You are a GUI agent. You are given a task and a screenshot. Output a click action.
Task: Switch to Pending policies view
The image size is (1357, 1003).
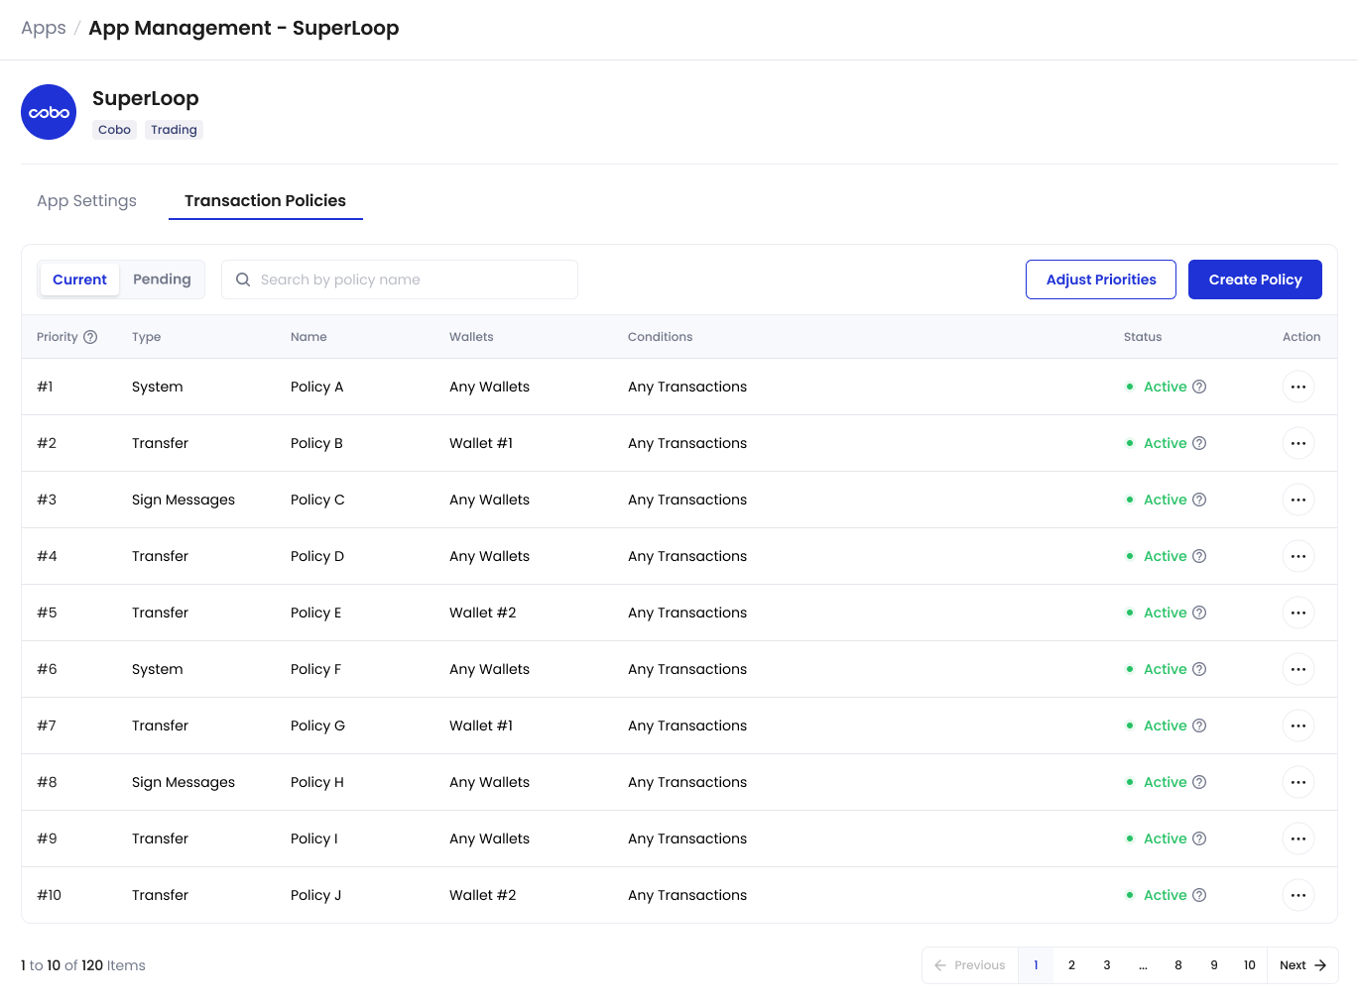coord(162,279)
